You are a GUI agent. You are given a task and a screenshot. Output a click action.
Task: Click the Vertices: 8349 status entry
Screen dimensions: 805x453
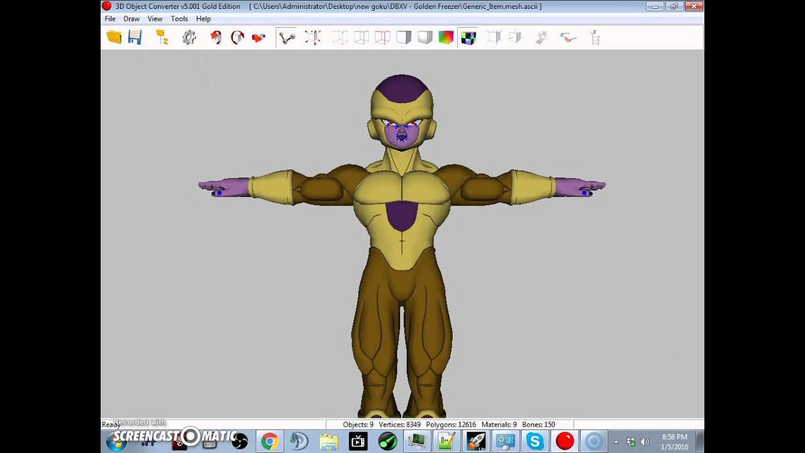pyautogui.click(x=399, y=425)
